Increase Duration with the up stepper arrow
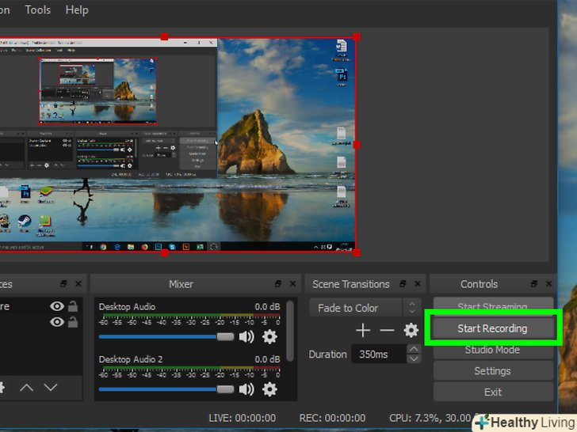This screenshot has height=432, width=577. point(413,349)
